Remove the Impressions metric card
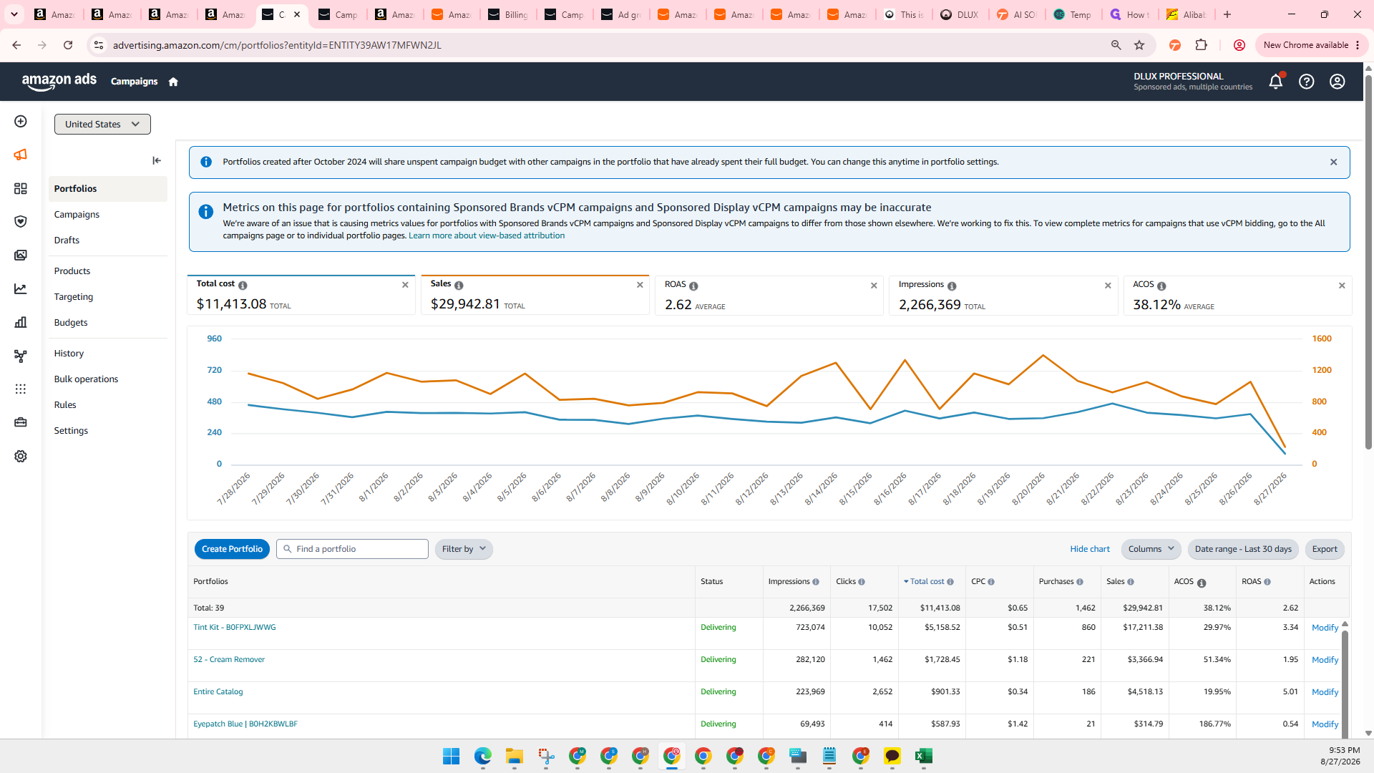This screenshot has width=1374, height=773. point(1108,286)
